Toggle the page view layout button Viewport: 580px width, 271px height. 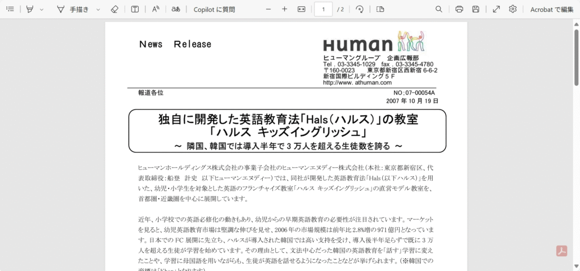(380, 9)
